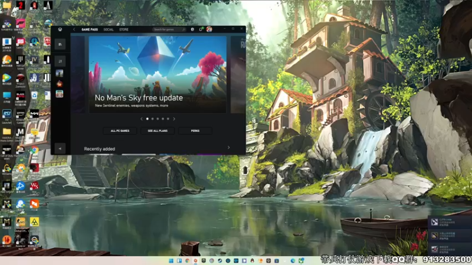Select the fourth carousel dot
The width and height of the screenshot is (472, 265).
[163, 119]
